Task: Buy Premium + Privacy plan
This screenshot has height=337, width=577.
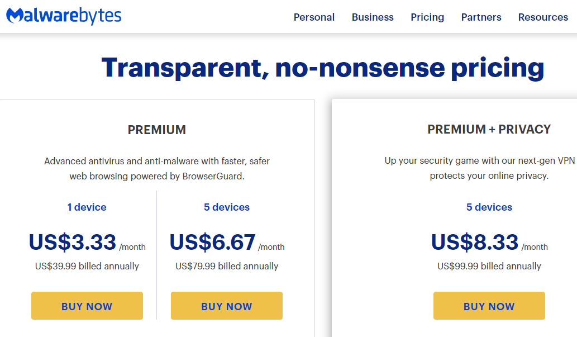Action: [489, 306]
